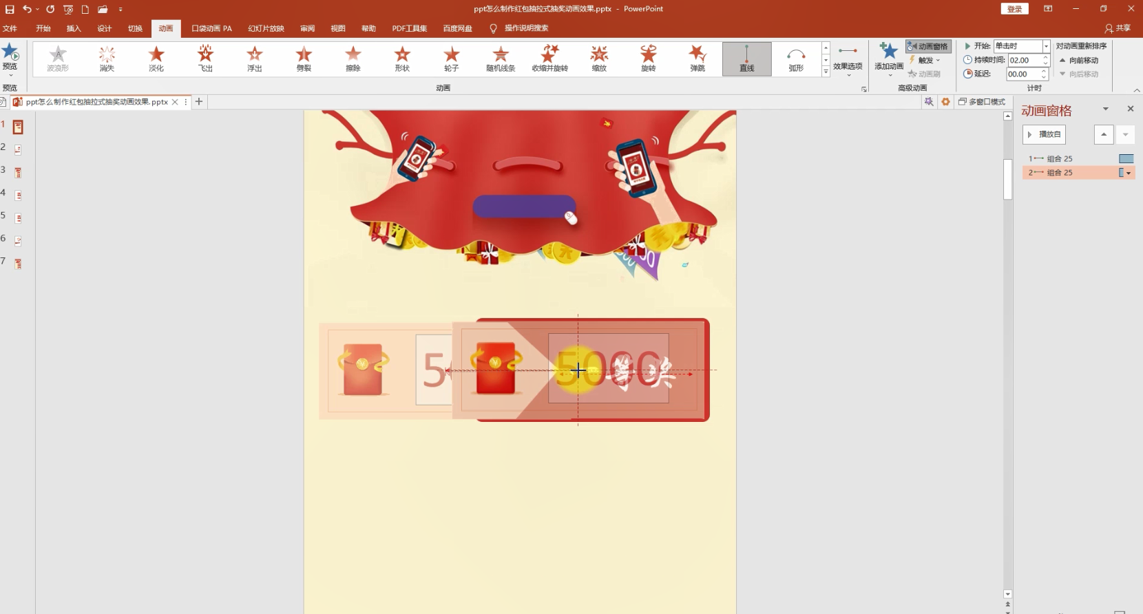Screen dimensions: 1143x614
Task: Add new document tab plus button
Action: coord(199,102)
